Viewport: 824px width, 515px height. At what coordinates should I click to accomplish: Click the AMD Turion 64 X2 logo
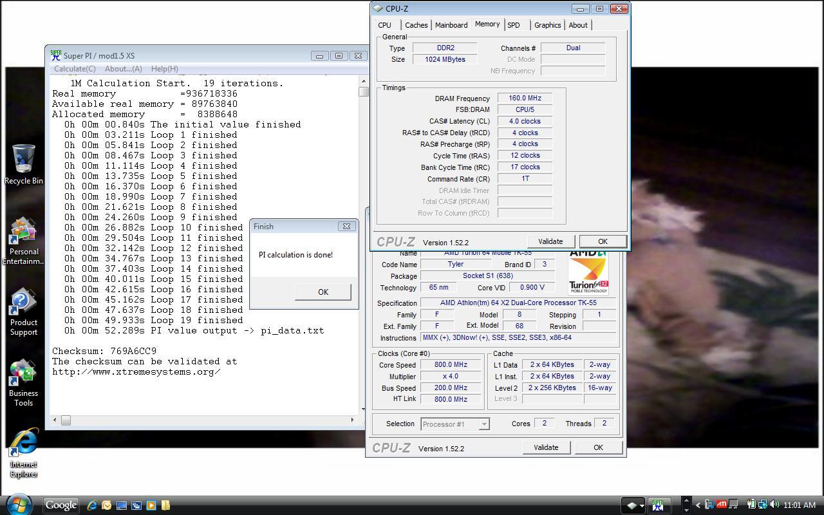588,273
